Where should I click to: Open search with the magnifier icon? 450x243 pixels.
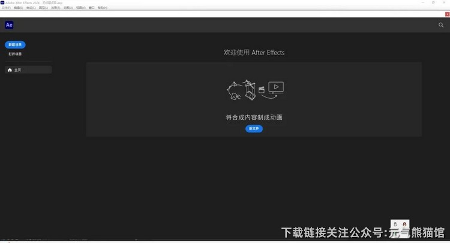[x=441, y=25]
